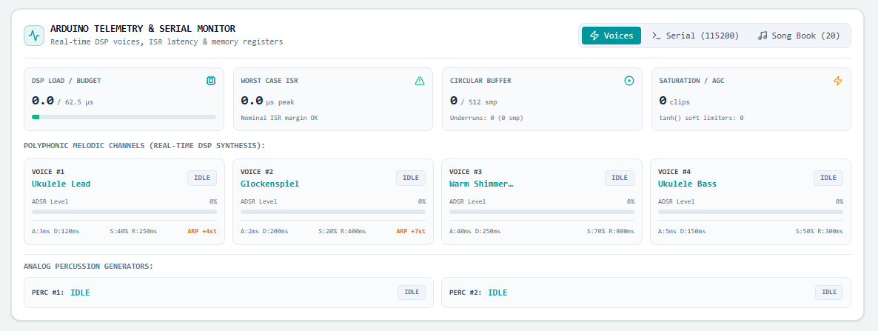The height and width of the screenshot is (331, 878).
Task: Click the clips count label
Action: [680, 102]
